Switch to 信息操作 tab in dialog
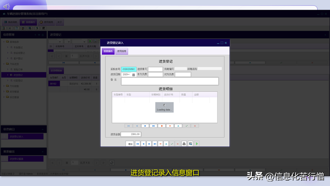Screen dimensions: 330x186 (108, 51)
